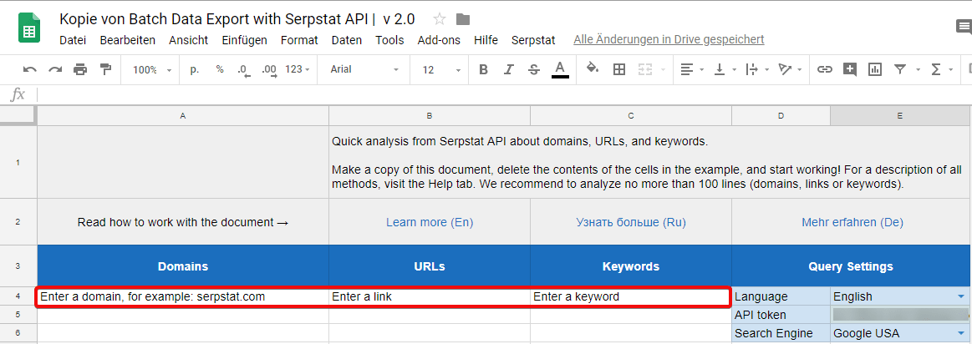Open the Ansicht menu
The image size is (972, 344).
click(188, 40)
